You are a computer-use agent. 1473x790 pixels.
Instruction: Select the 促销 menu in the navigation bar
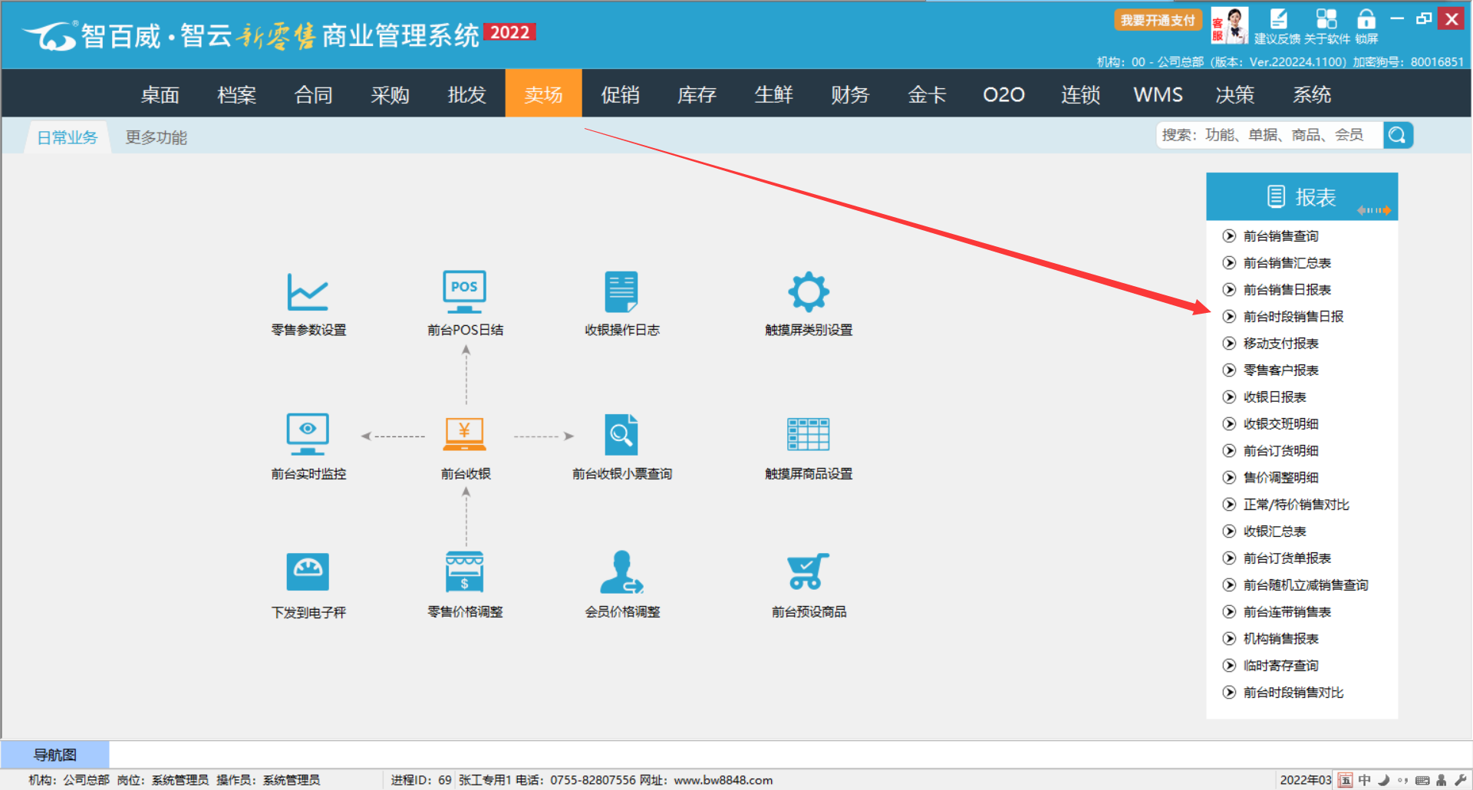[620, 94]
